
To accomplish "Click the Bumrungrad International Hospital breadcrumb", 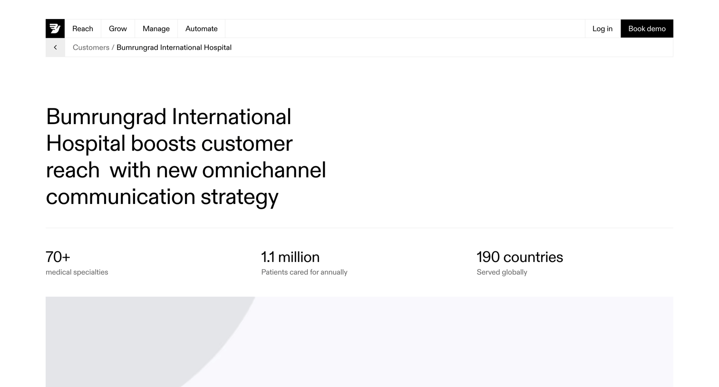I will (174, 48).
